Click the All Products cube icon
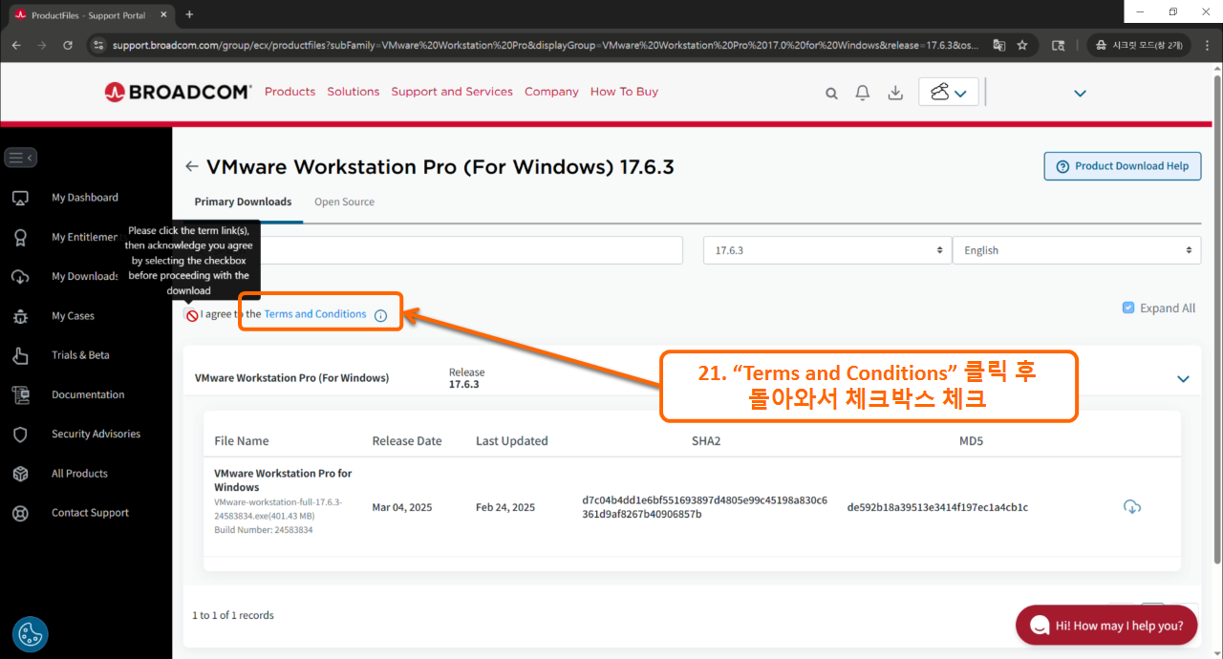The width and height of the screenshot is (1223, 659). (x=20, y=474)
